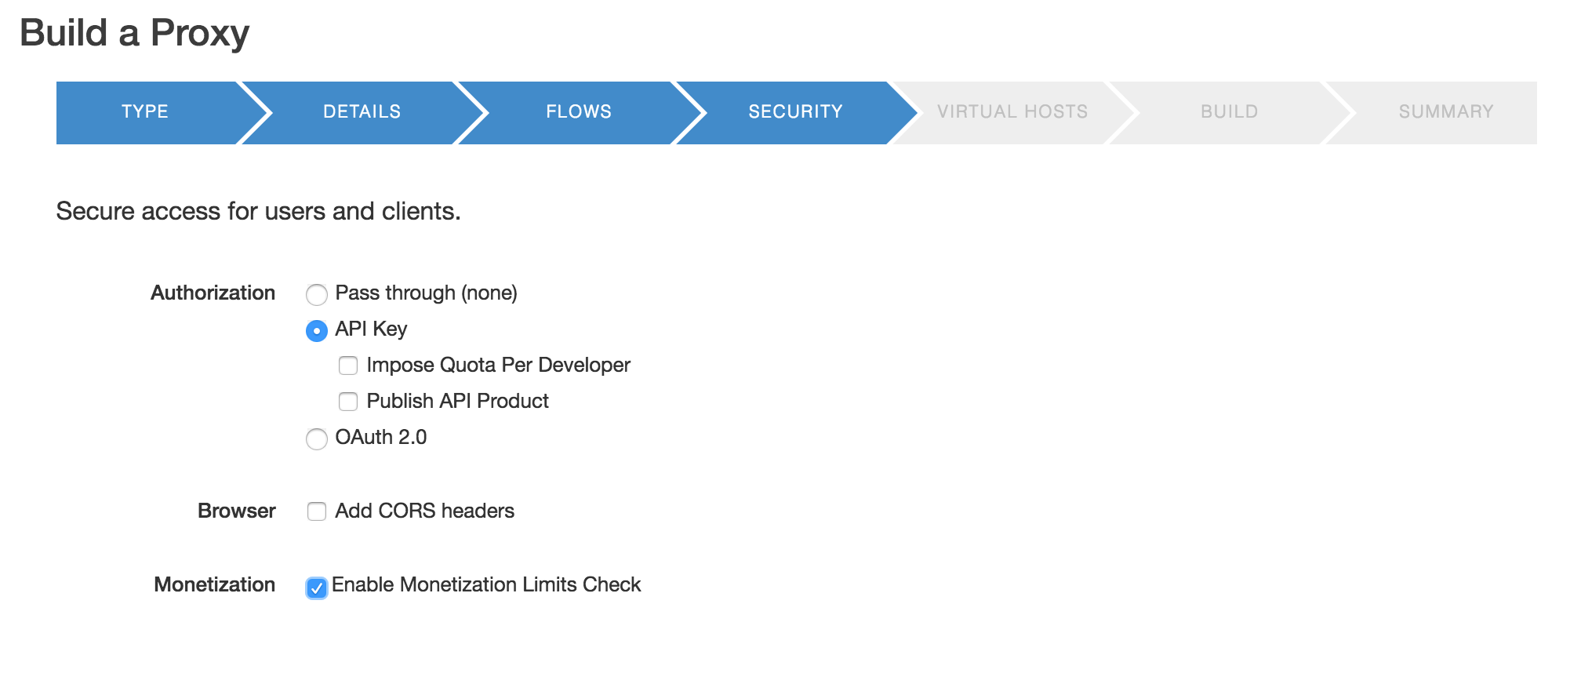Click the Build a Proxy heading
The image size is (1581, 695).
point(135,32)
